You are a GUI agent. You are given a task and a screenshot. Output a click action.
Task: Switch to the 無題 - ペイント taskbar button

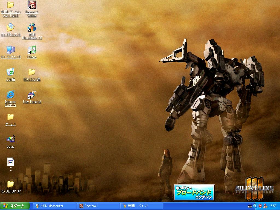click(142, 206)
